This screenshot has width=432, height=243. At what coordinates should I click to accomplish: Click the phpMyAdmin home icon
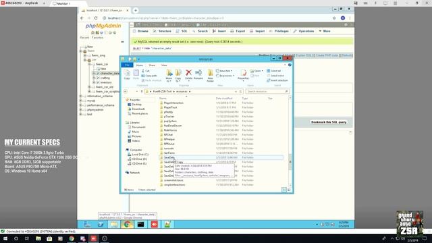tap(93, 33)
